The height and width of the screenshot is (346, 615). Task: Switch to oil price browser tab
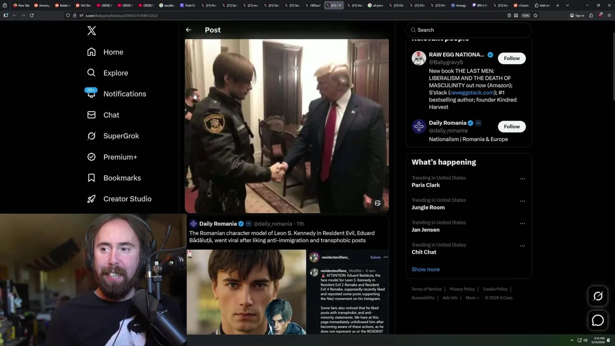(375, 5)
